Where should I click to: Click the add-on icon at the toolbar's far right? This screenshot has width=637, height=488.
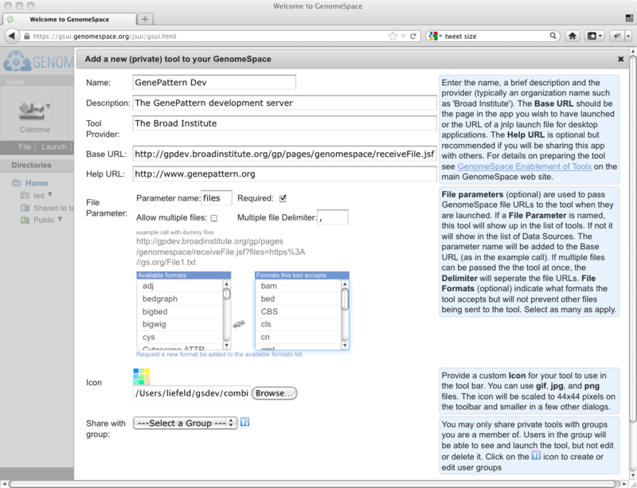click(x=616, y=36)
